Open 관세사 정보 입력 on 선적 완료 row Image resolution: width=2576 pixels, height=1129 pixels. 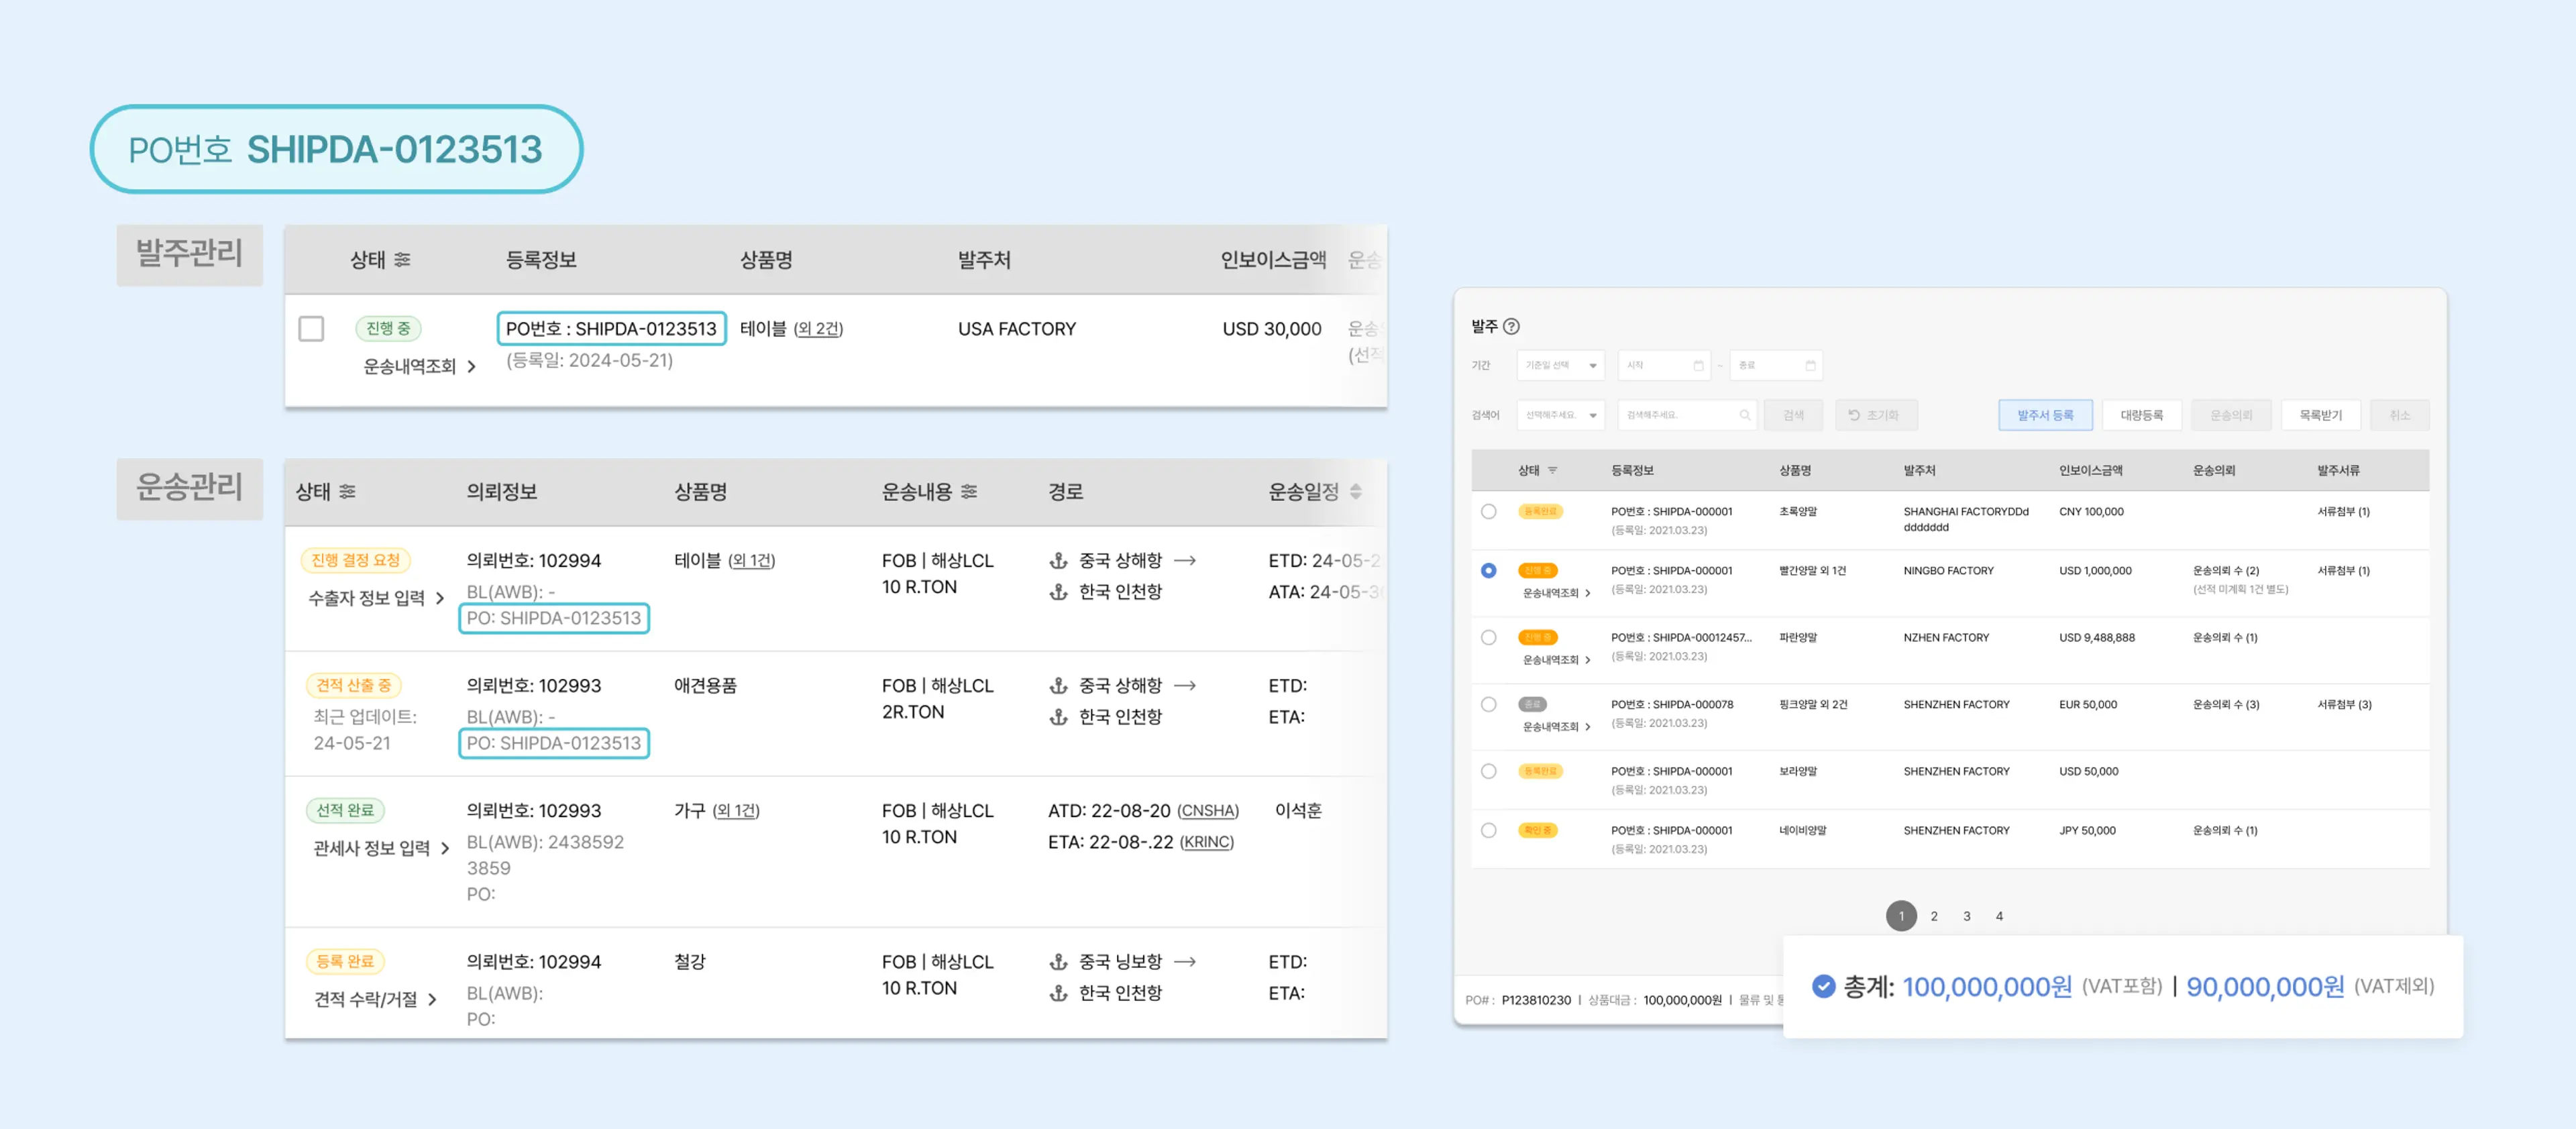[x=381, y=848]
